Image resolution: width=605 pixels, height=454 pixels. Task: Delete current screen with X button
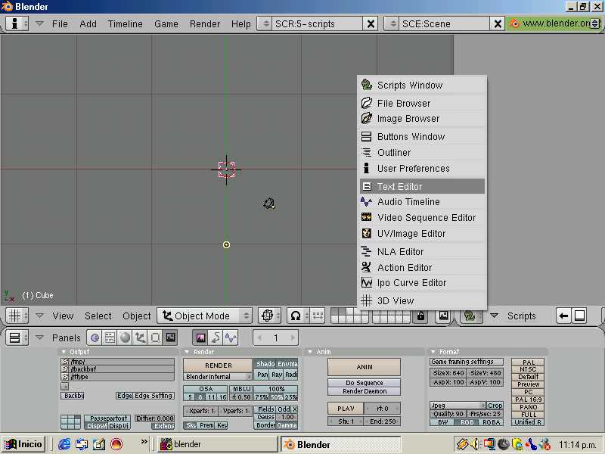pos(371,24)
